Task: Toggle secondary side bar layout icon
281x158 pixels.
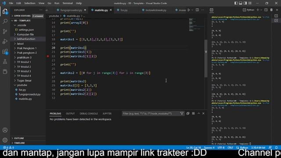Action: pyautogui.click(x=245, y=3)
